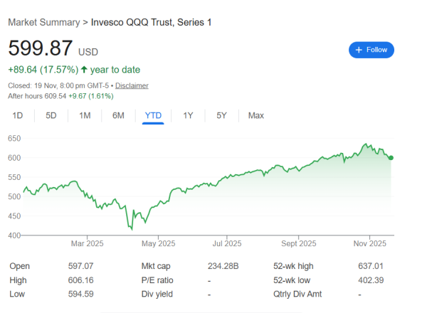Click the chart line near May 2025
This screenshot has width=427, height=313.
pos(158,203)
